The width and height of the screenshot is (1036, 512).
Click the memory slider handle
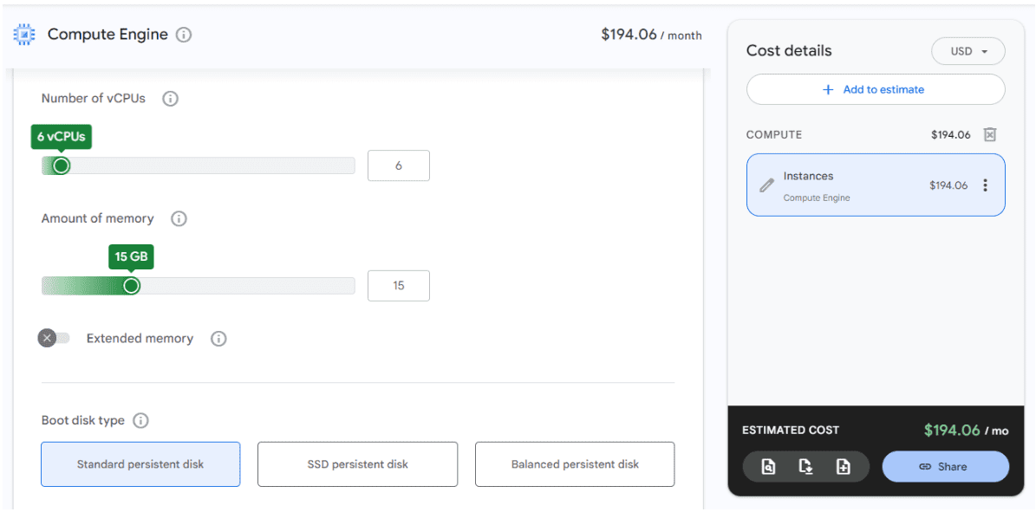pos(132,286)
